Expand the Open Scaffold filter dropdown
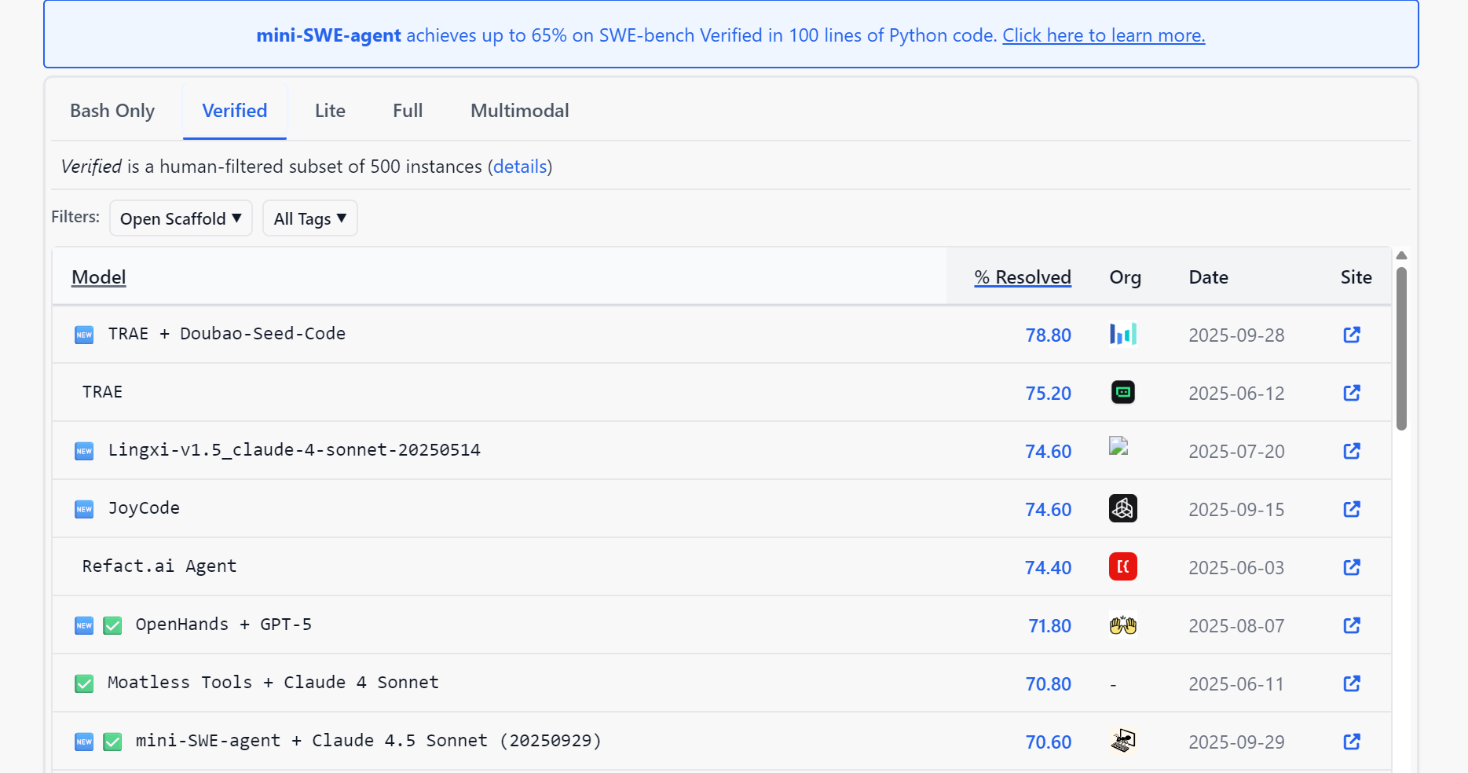 click(181, 218)
